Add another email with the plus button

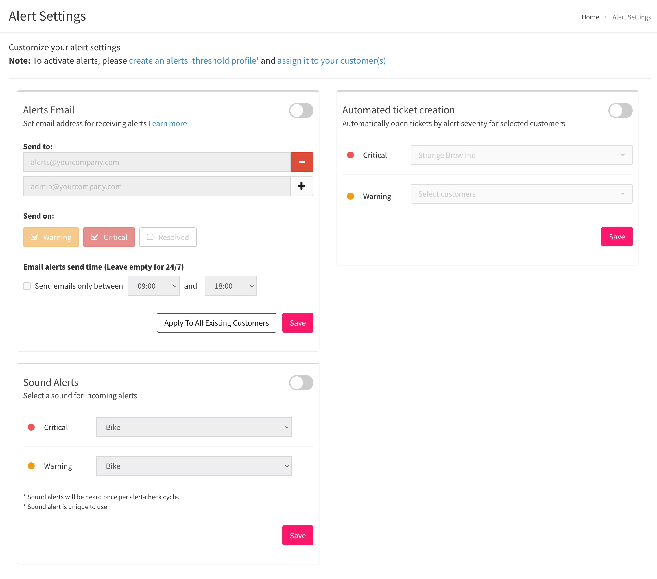(x=302, y=186)
